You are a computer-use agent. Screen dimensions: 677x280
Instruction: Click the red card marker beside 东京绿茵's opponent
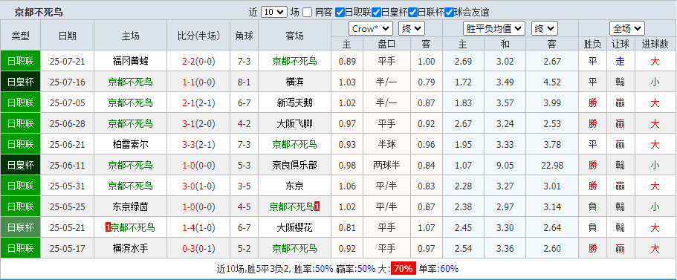(x=317, y=206)
